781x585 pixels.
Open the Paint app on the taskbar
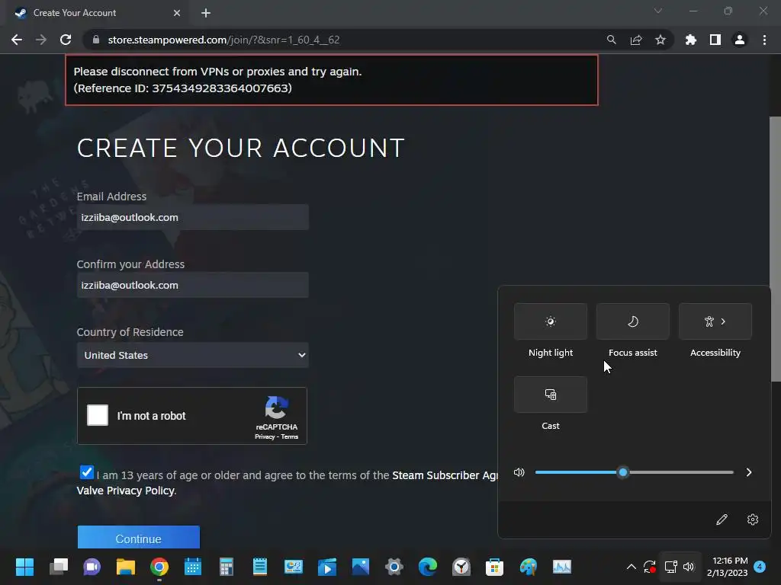click(x=529, y=567)
